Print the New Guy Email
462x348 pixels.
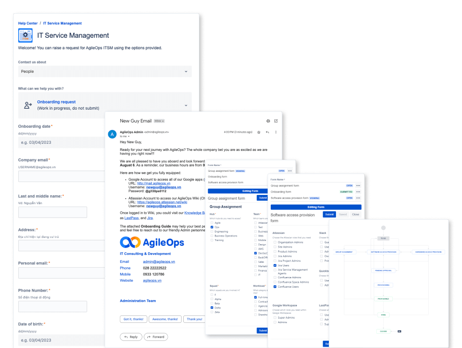pos(268,121)
